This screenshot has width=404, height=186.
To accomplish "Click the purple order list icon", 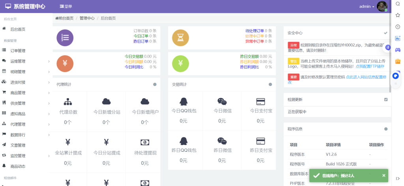I will 65,38.
